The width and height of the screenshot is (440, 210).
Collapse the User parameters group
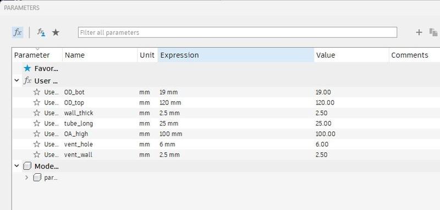(17, 81)
